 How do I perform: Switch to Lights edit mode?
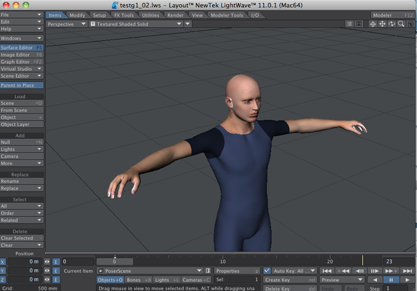167,280
